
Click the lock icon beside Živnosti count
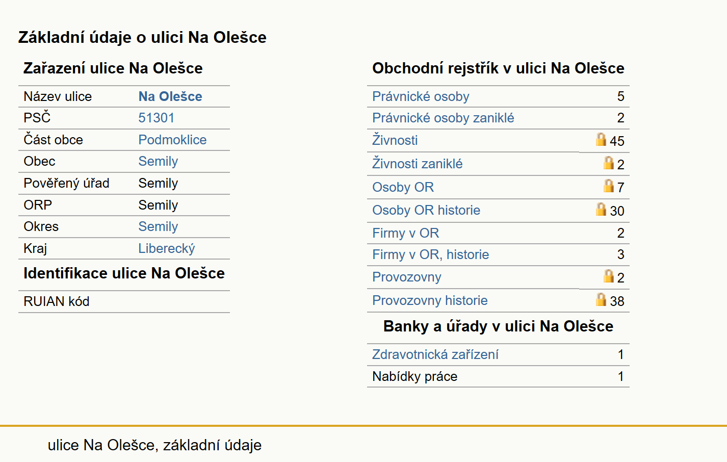pyautogui.click(x=601, y=139)
